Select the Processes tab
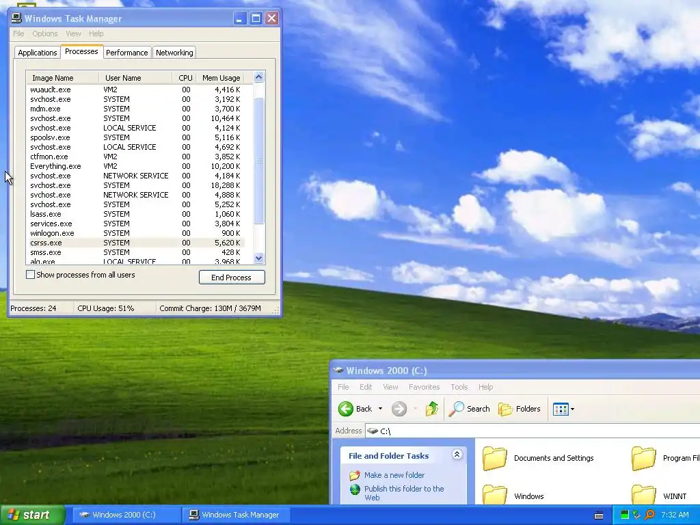 point(81,51)
